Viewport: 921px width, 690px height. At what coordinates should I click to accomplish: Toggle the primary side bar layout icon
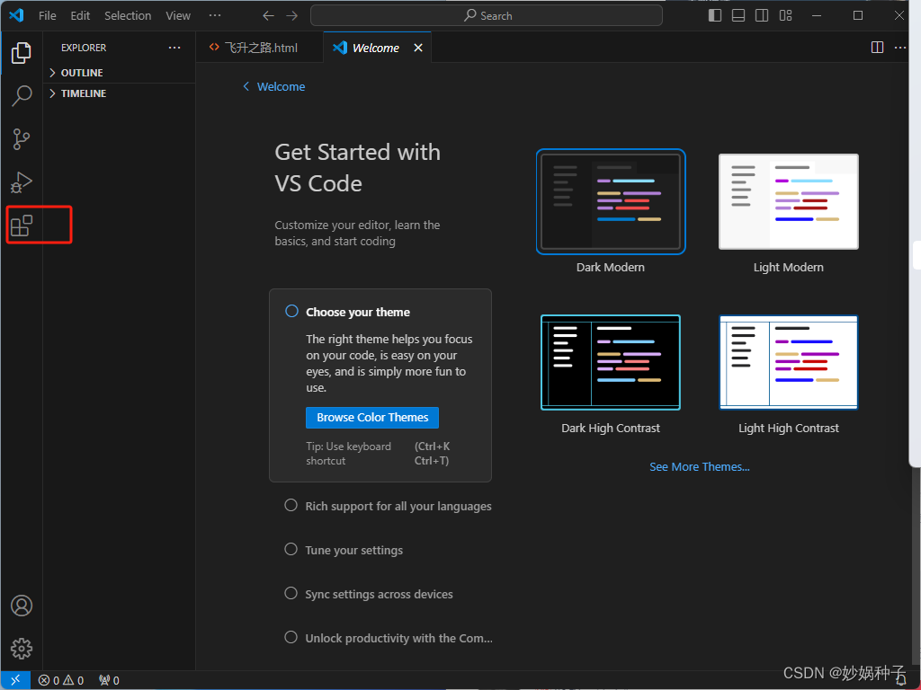(x=715, y=16)
